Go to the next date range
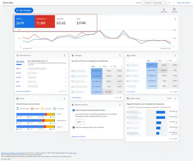 pos(173,3)
